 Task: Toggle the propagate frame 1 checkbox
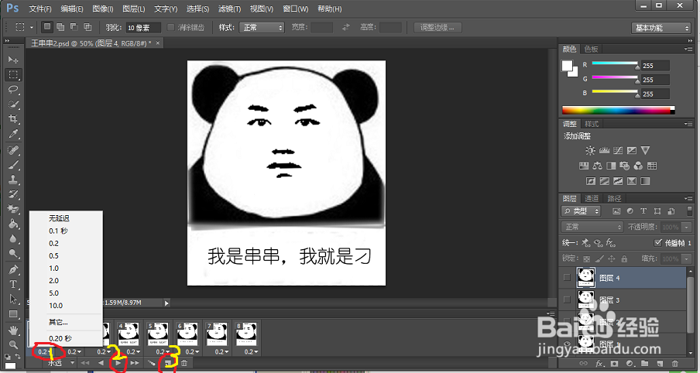657,243
